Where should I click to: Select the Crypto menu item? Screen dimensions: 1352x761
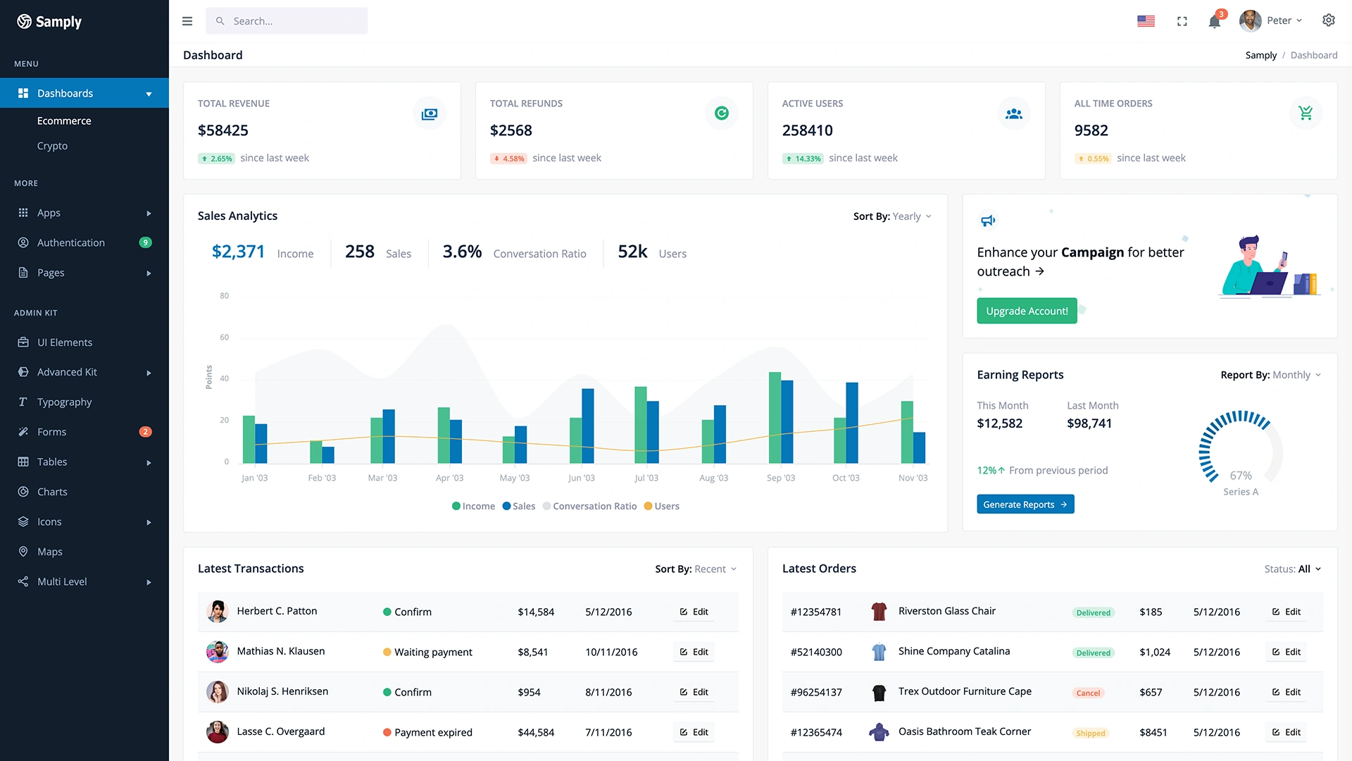pos(52,146)
